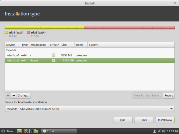
Task: Select the Install window in taskbar
Action: [x=59, y=131]
